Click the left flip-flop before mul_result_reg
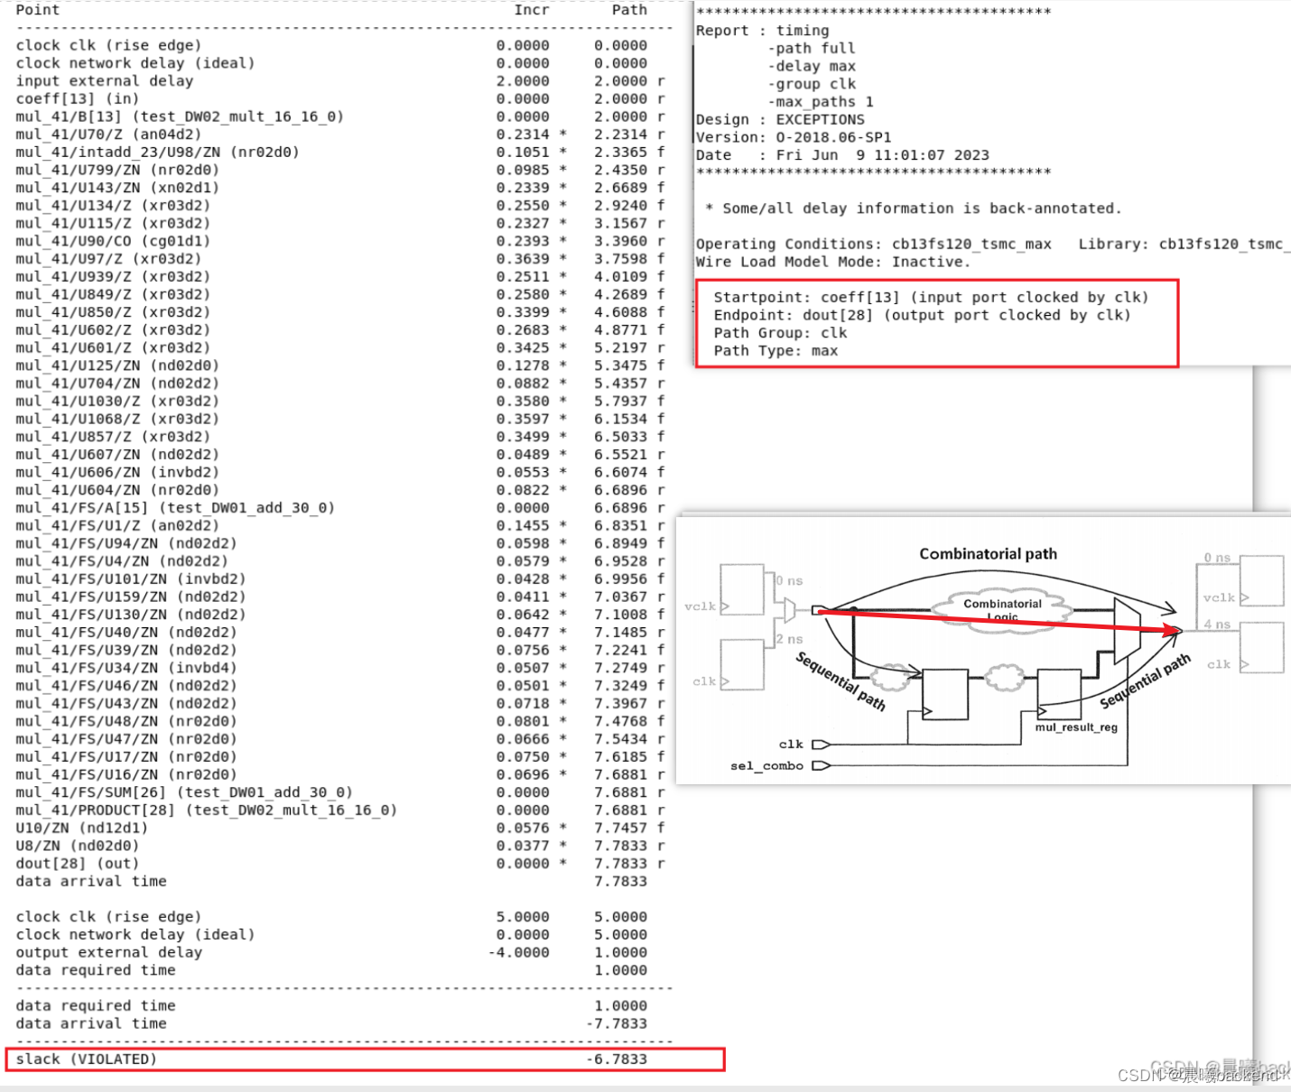1291x1092 pixels. [945, 695]
